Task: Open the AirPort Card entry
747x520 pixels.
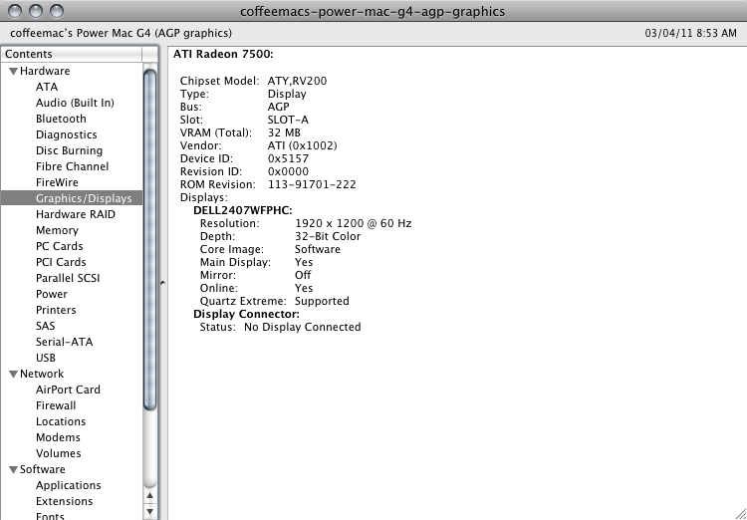Action: [68, 390]
